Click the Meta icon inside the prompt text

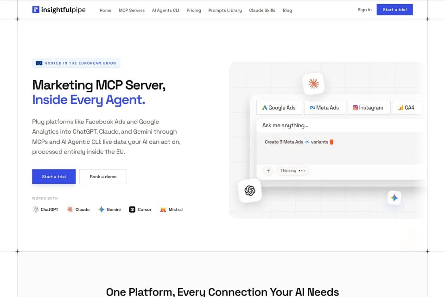pos(307,142)
